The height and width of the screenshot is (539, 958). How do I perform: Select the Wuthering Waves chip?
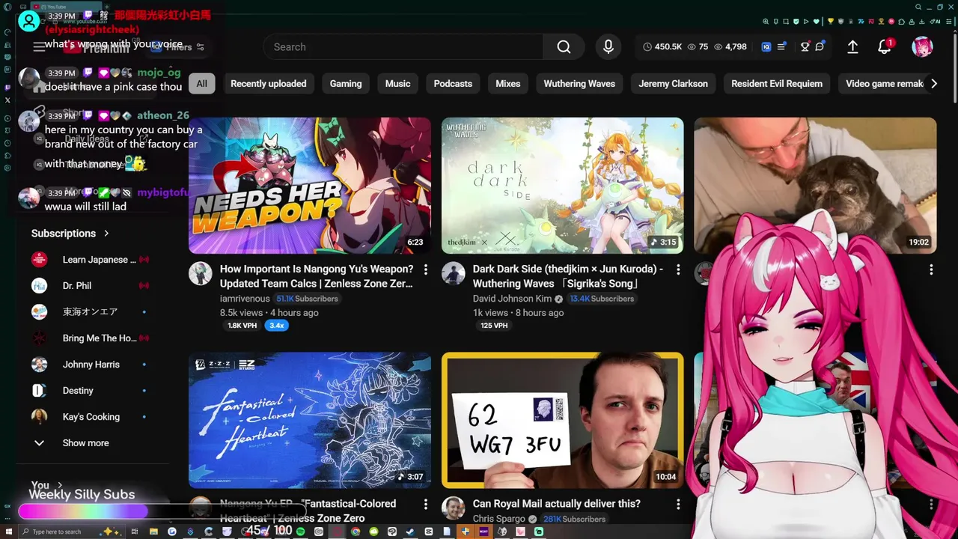click(x=579, y=84)
